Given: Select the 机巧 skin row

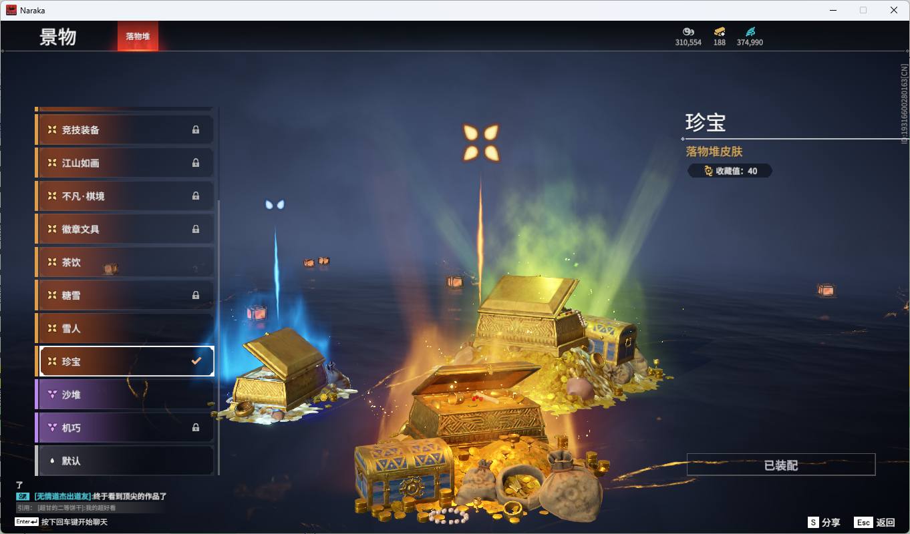Looking at the screenshot, I should pyautogui.click(x=124, y=427).
